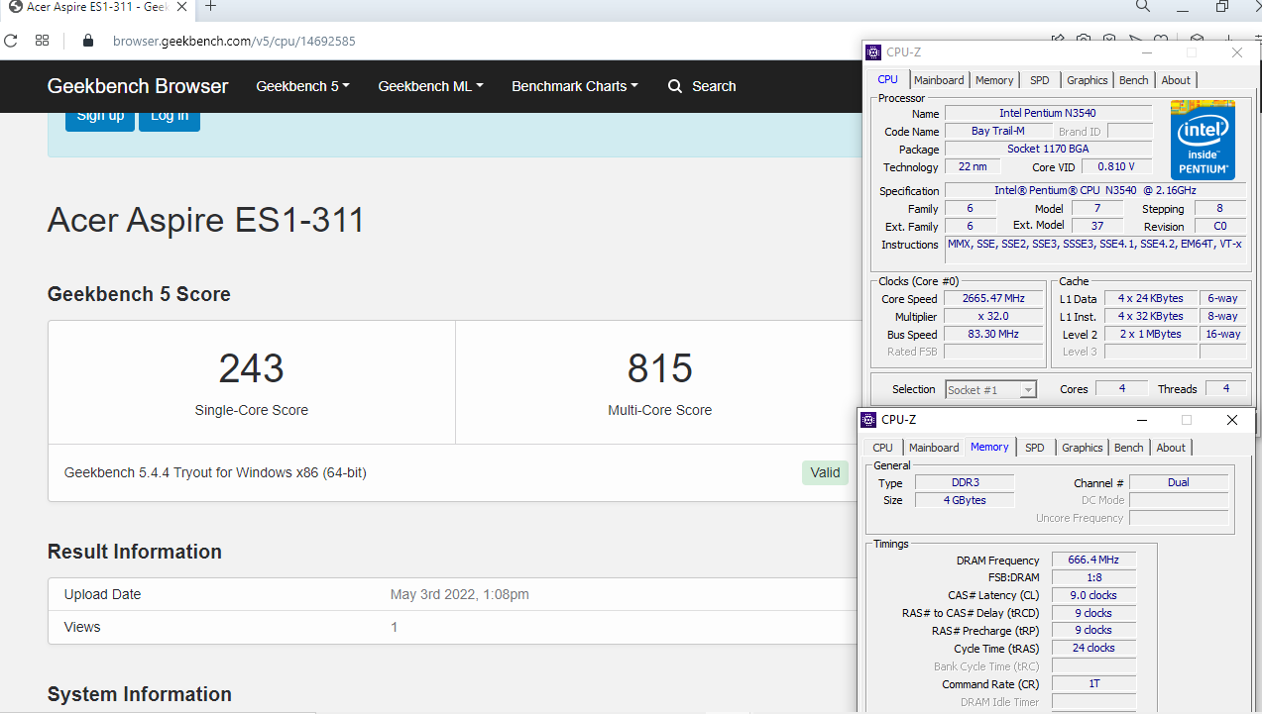Switch to Bench tab in lower CPU-Z
Image resolution: width=1262 pixels, height=714 pixels.
pos(1129,448)
